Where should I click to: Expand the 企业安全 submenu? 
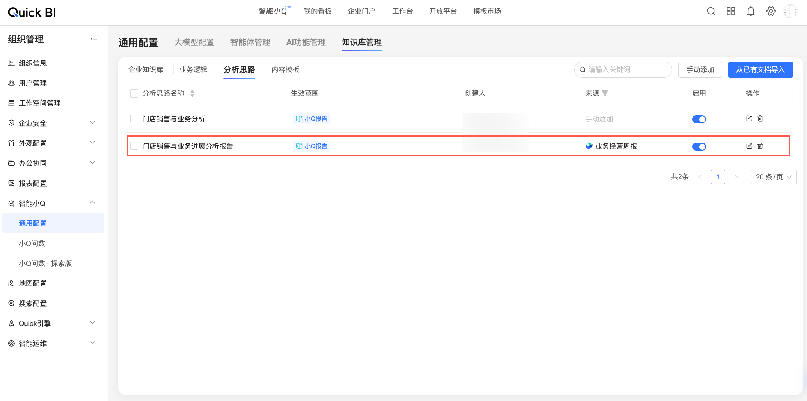(93, 122)
